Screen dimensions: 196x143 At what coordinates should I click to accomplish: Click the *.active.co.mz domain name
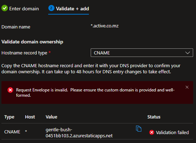[105, 26]
